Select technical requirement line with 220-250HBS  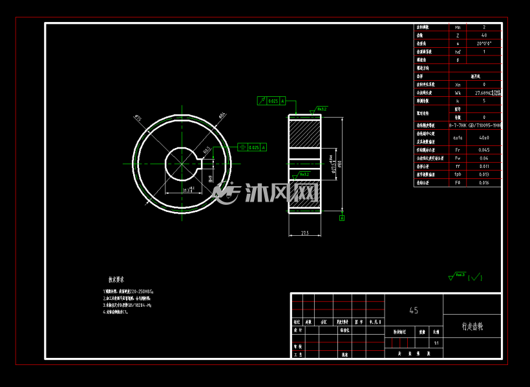[x=129, y=291]
